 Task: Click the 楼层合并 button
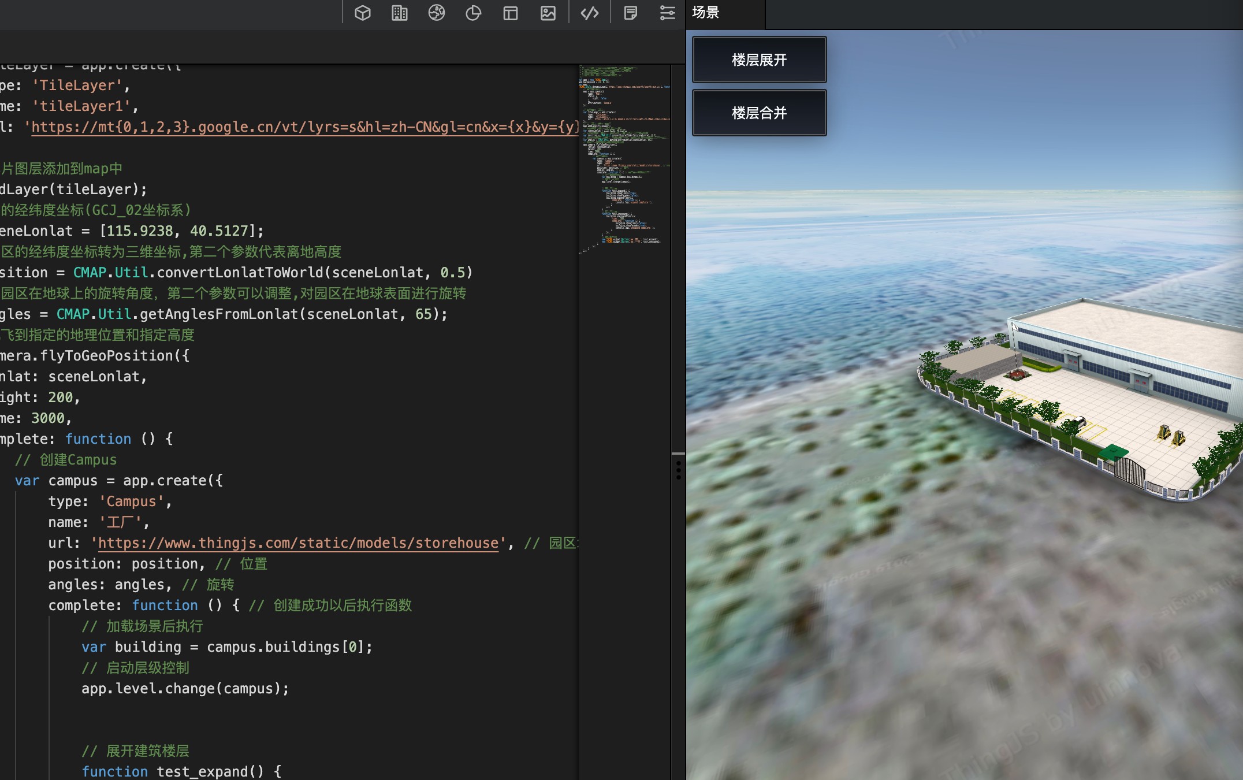(759, 113)
